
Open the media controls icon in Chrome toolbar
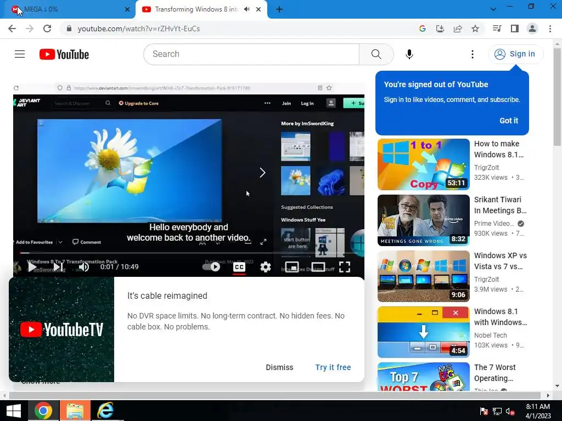(497, 29)
